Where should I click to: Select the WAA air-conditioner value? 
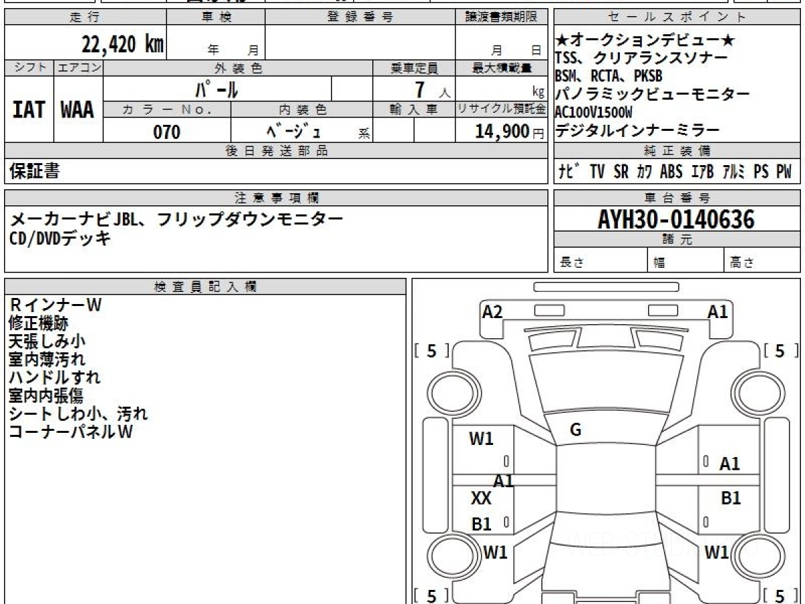tap(78, 110)
